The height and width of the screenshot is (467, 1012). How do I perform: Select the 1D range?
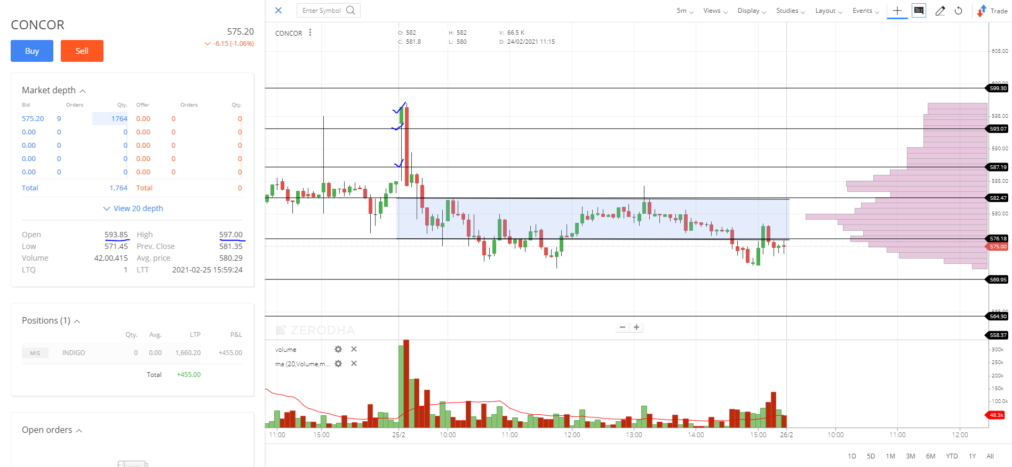852,456
